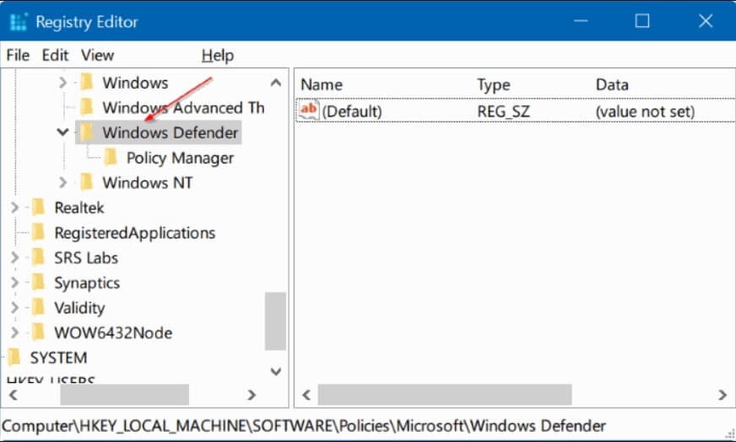This screenshot has height=442, width=736.
Task: Expand the WOW6432Node key
Action: [14, 332]
